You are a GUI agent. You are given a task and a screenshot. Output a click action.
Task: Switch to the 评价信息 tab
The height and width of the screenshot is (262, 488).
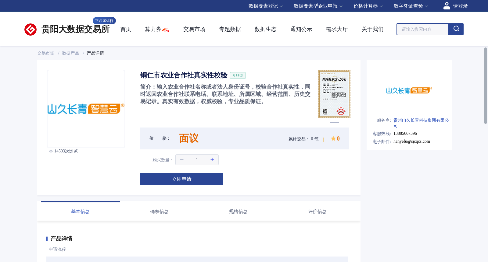317,211
